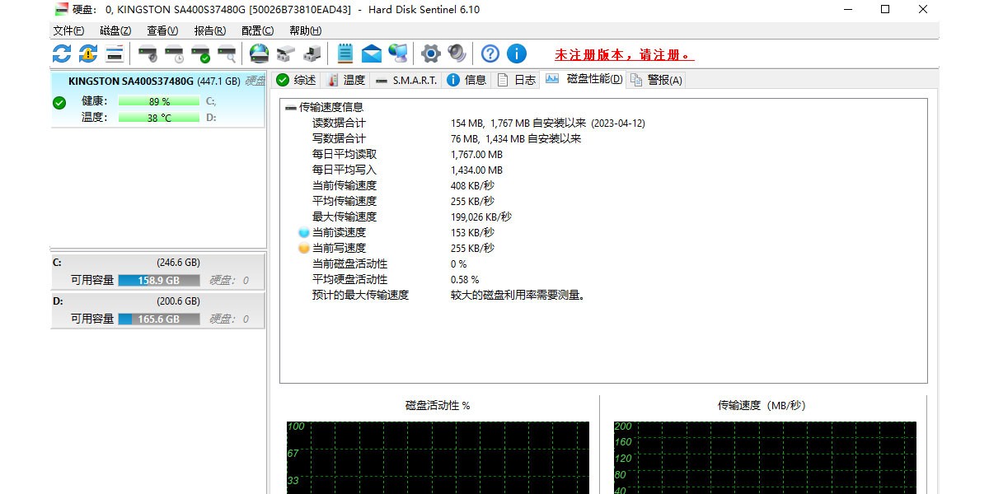Switch to the 信息 tab
Image resolution: width=989 pixels, height=494 pixels.
click(x=466, y=80)
